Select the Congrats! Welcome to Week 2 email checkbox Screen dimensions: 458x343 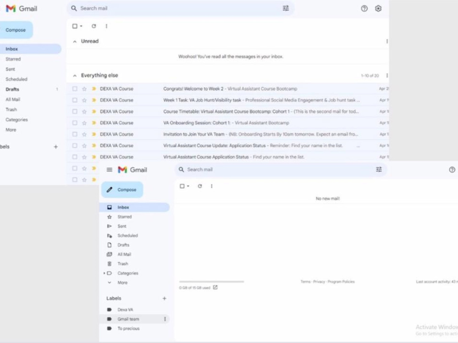(x=75, y=89)
